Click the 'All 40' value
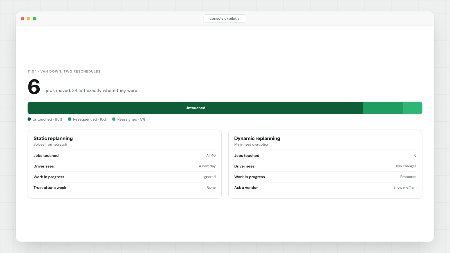Image resolution: width=450 pixels, height=253 pixels. point(211,155)
